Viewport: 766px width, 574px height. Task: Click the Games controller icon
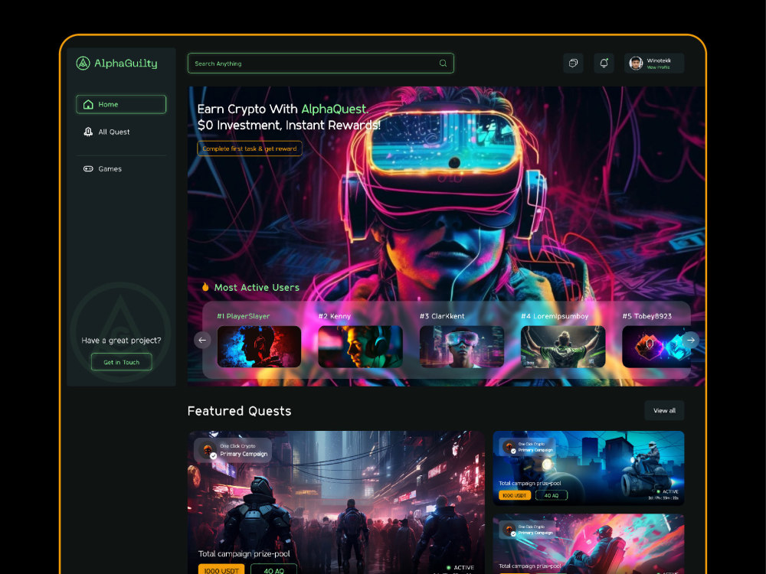pos(87,168)
